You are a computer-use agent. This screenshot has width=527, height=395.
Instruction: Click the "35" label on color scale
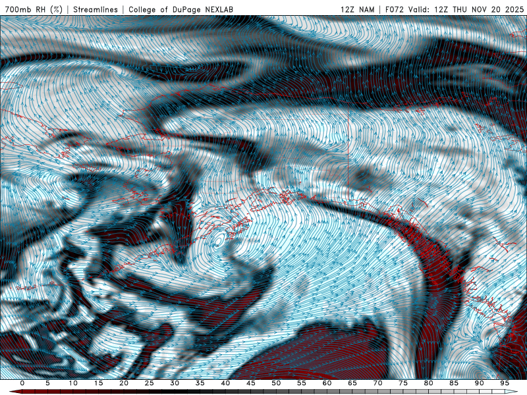(x=200, y=383)
